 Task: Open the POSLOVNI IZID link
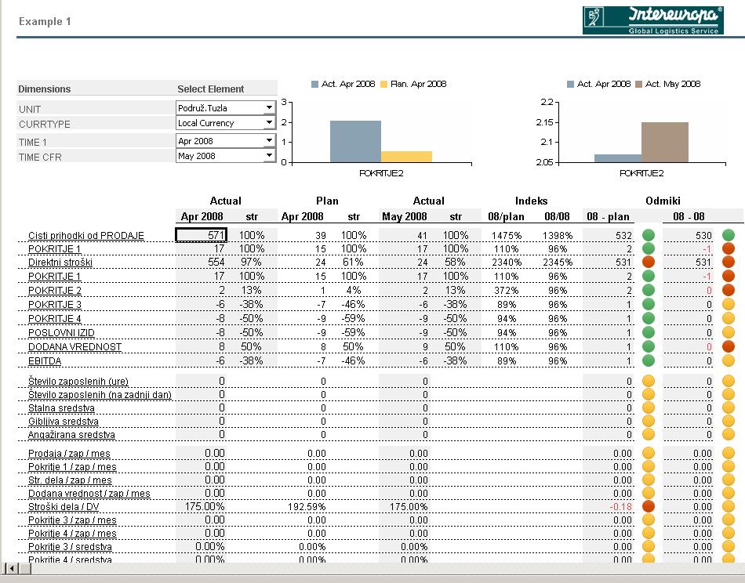click(x=61, y=333)
